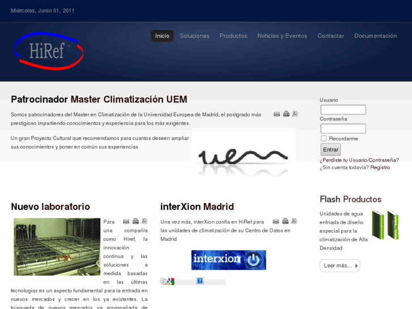Click the UEM signature logo image
This screenshot has width=412, height=309.
click(244, 154)
